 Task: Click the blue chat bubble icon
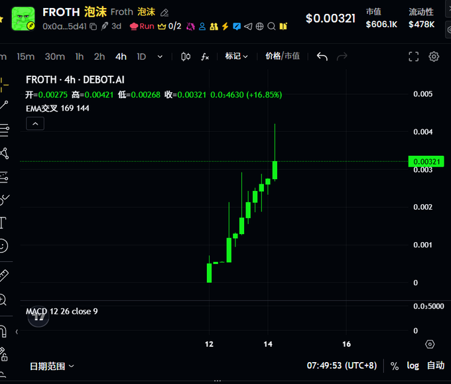[237, 27]
